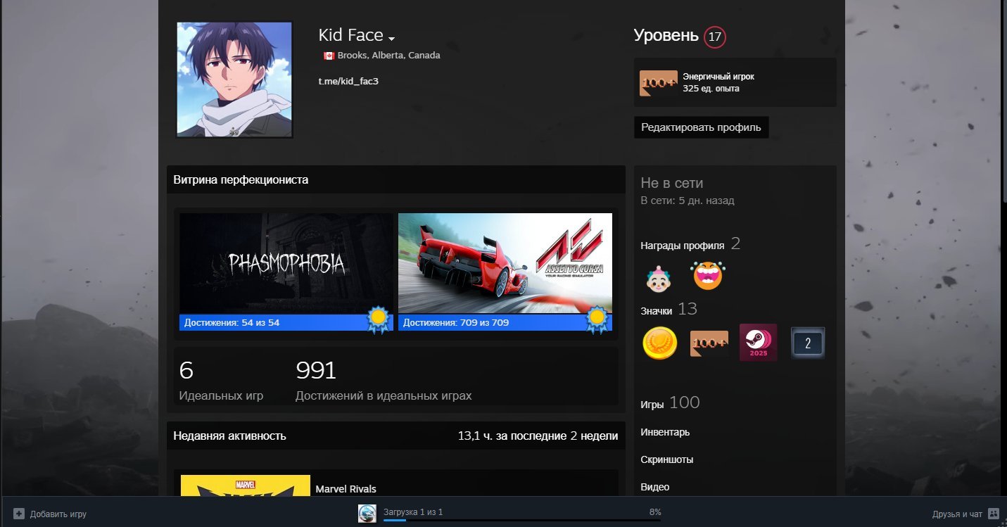The width and height of the screenshot is (1007, 527).
Task: Click 13,1 ч. за последние 2 недели
Action: (x=538, y=436)
